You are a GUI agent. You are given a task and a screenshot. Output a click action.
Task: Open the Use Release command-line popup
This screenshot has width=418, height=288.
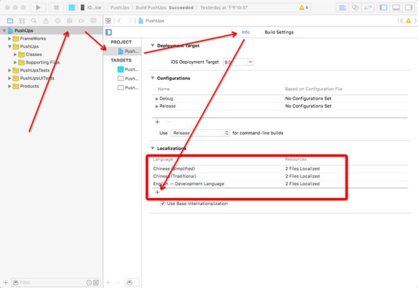click(x=200, y=133)
